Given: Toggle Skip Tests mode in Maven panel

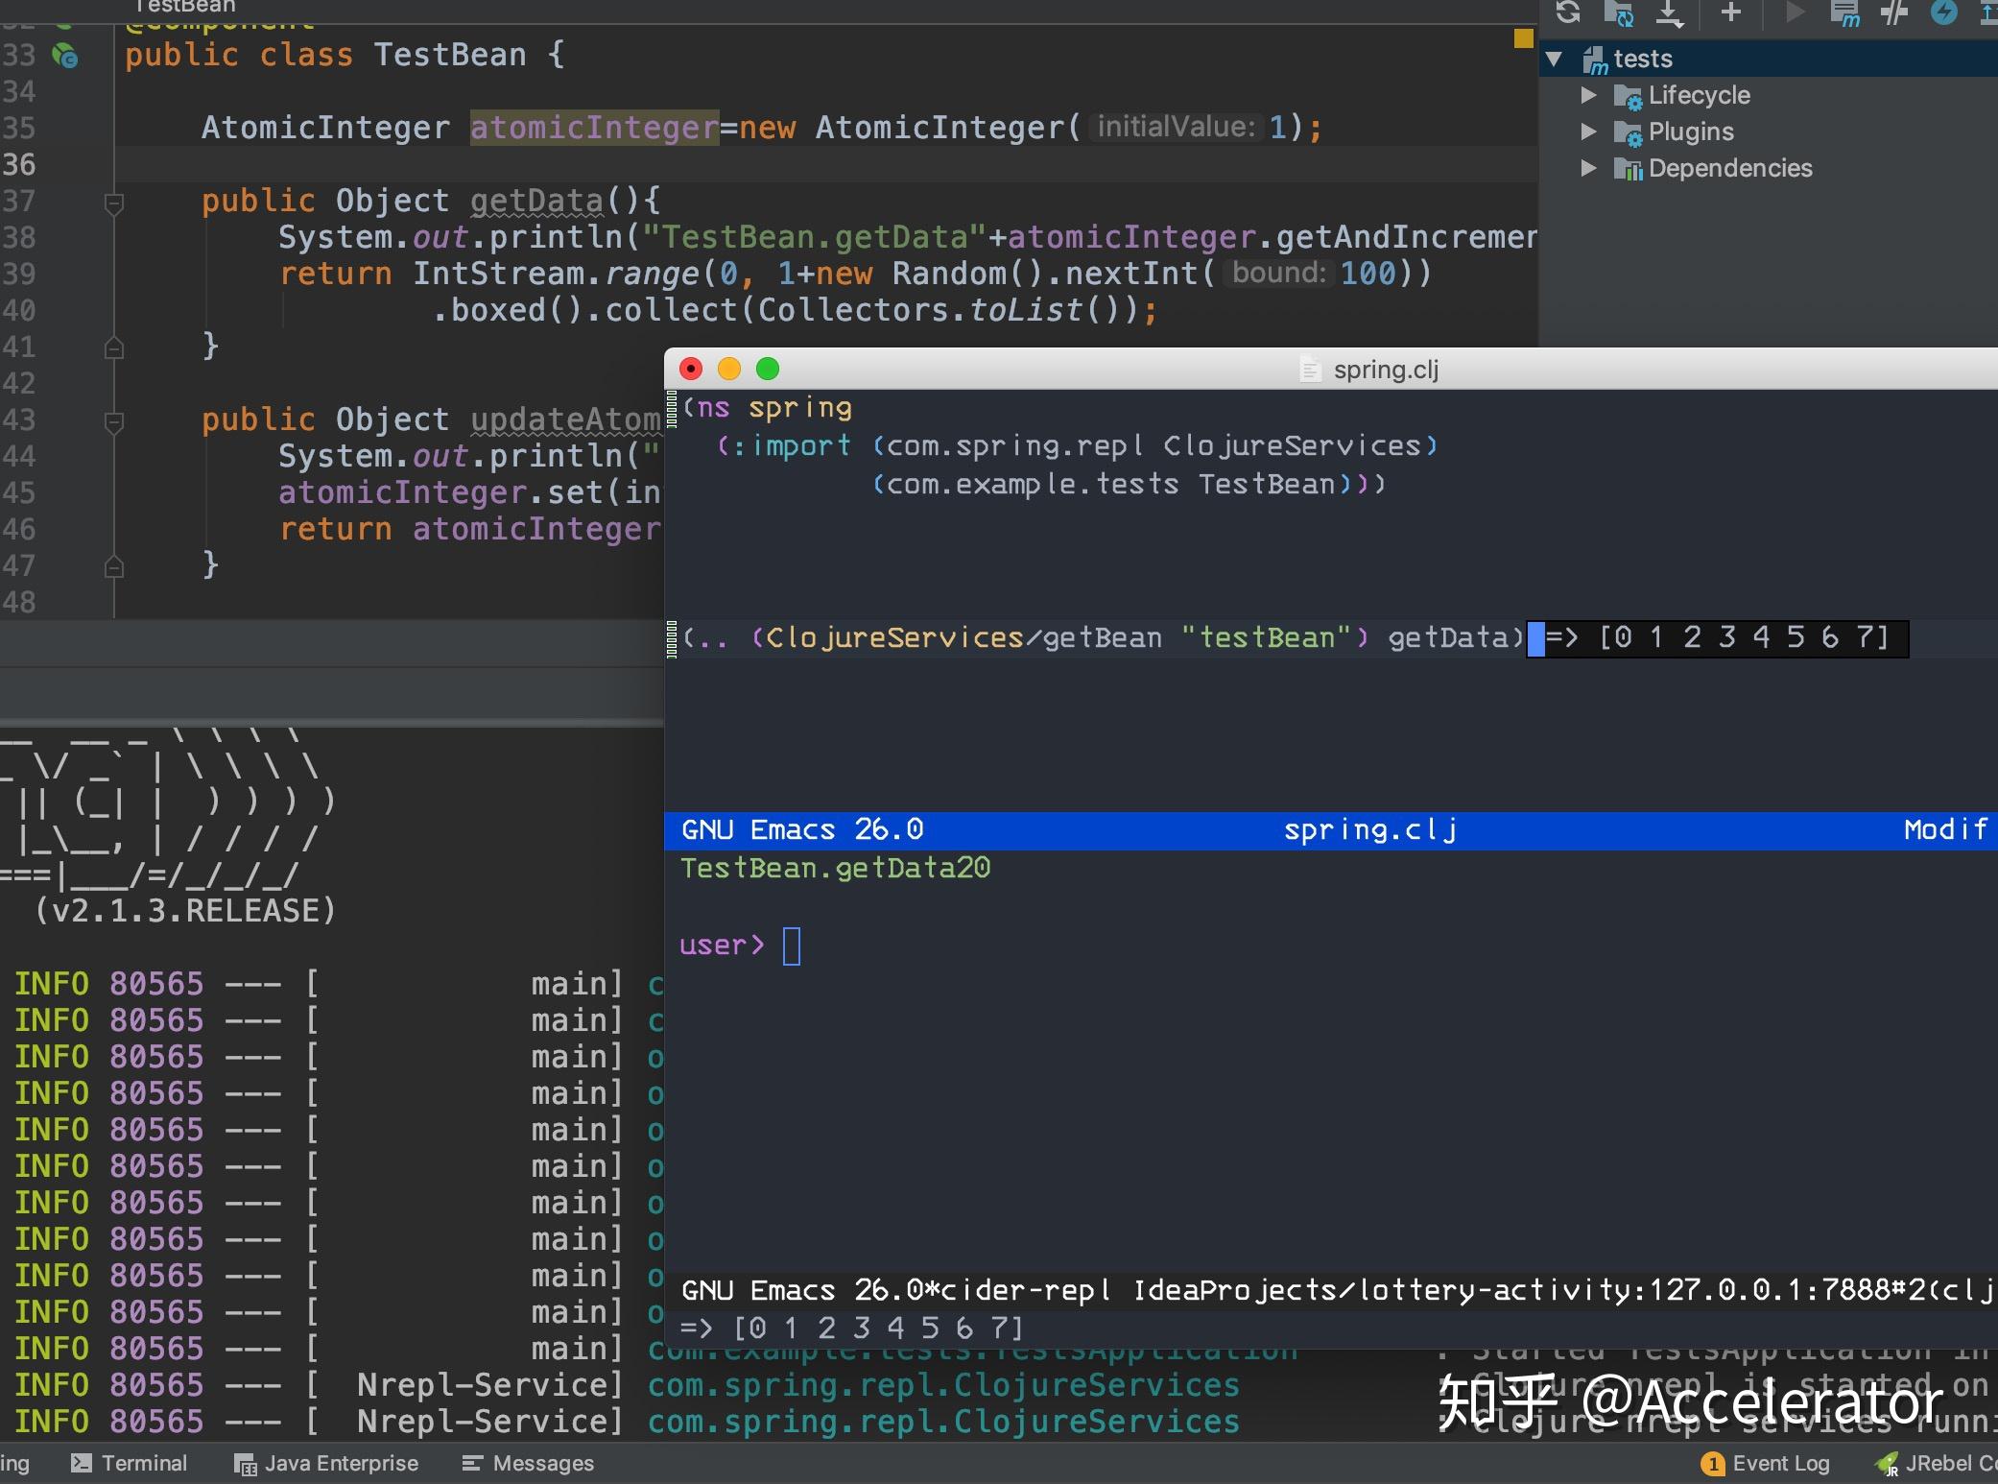Looking at the screenshot, I should pos(1895,13).
